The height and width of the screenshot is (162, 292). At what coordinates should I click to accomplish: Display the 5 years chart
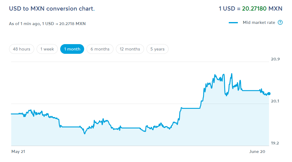157,49
